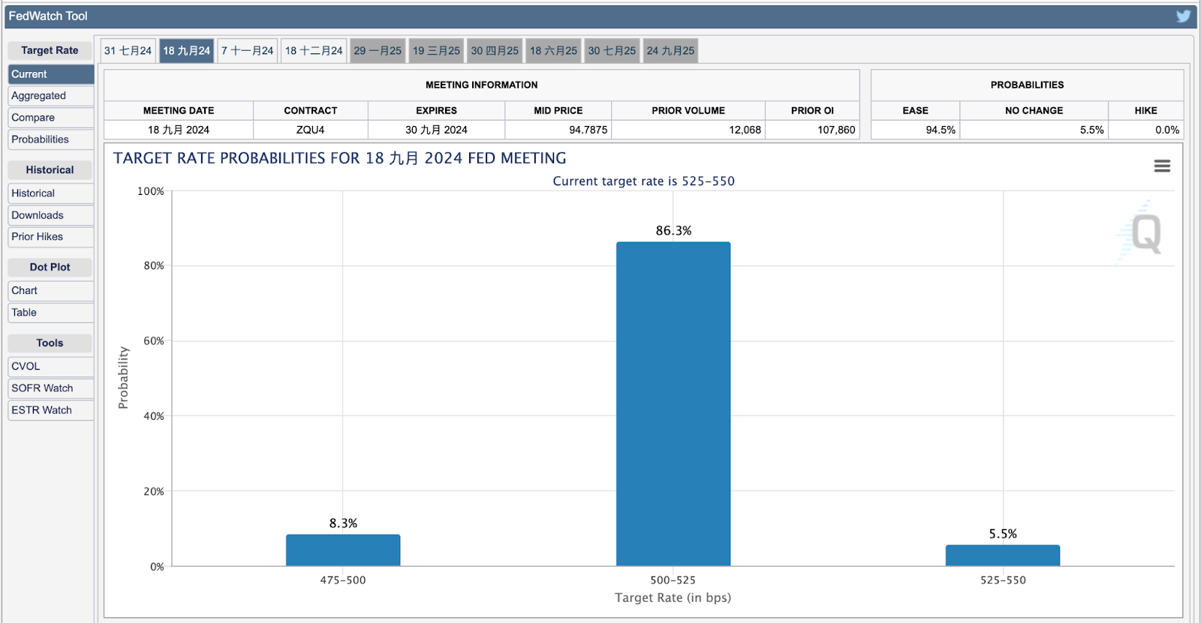Click the 525-550 bar showing 5.5%
The image size is (1201, 623).
(1003, 556)
